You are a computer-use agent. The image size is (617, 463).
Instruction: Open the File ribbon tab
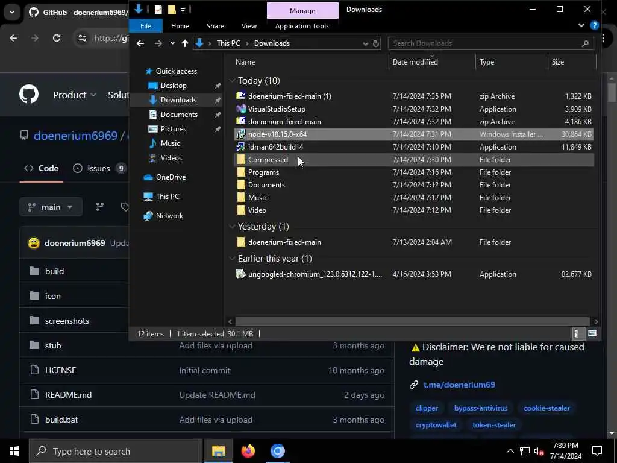146,26
